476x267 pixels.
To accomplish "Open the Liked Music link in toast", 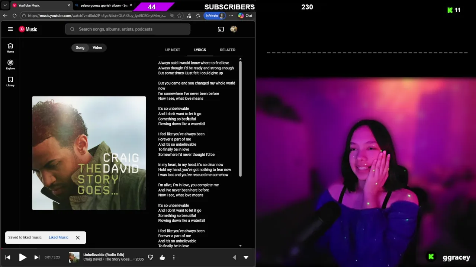I will click(58, 237).
